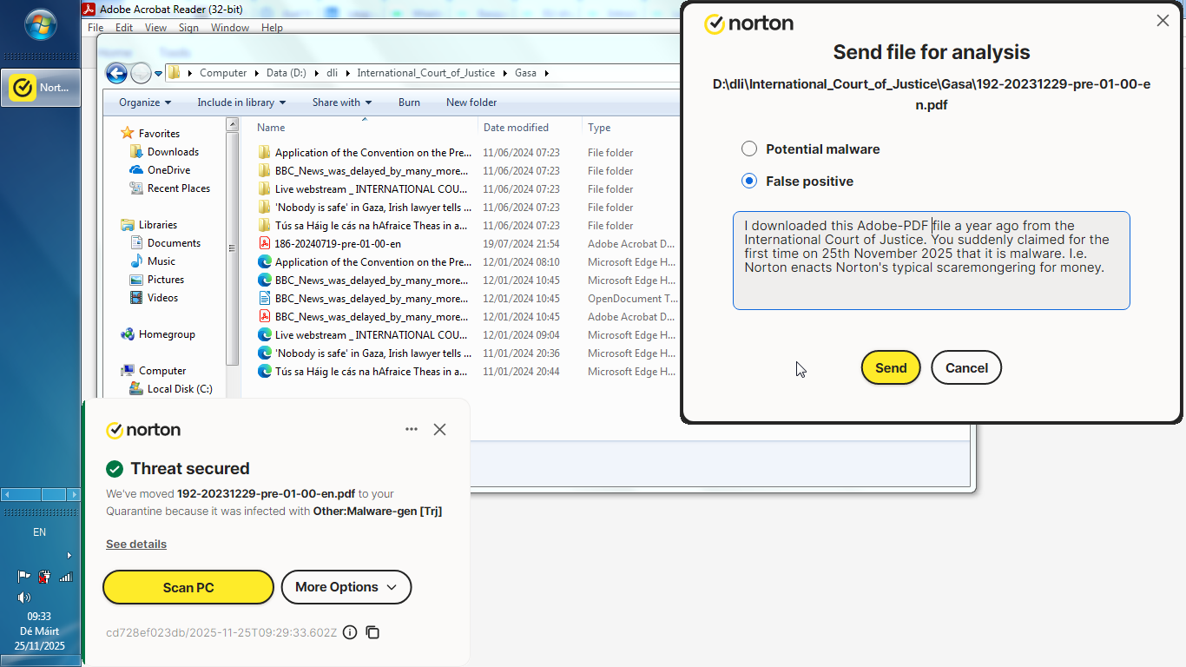
Task: Click the battery power tray icon
Action: coord(44,576)
